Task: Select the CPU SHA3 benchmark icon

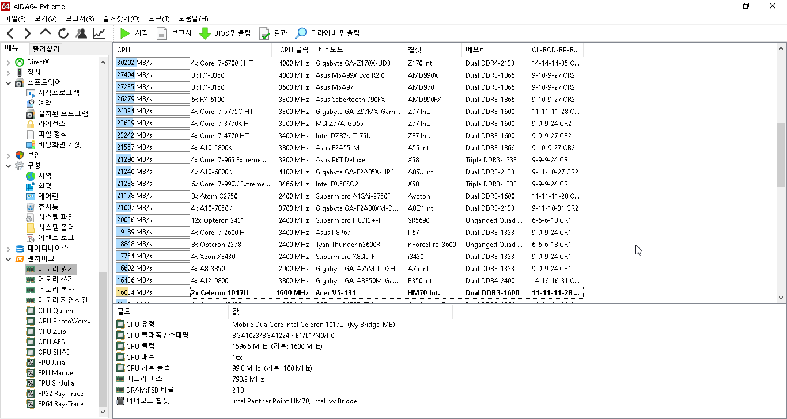Action: click(x=31, y=352)
